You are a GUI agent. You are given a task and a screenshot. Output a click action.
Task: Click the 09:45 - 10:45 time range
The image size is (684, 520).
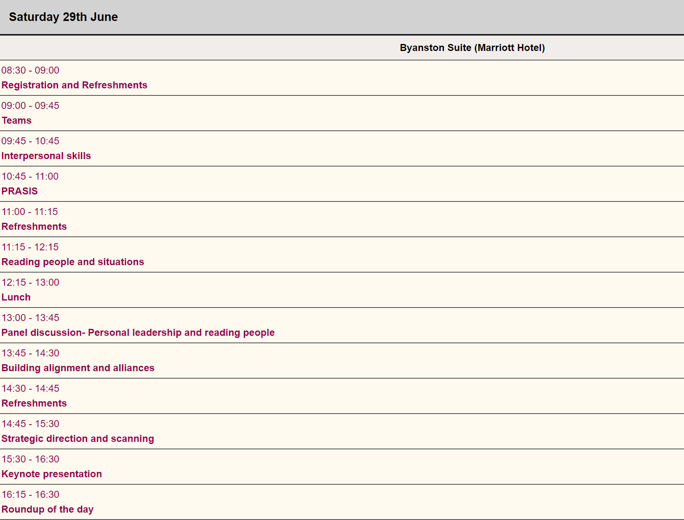pyautogui.click(x=30, y=141)
